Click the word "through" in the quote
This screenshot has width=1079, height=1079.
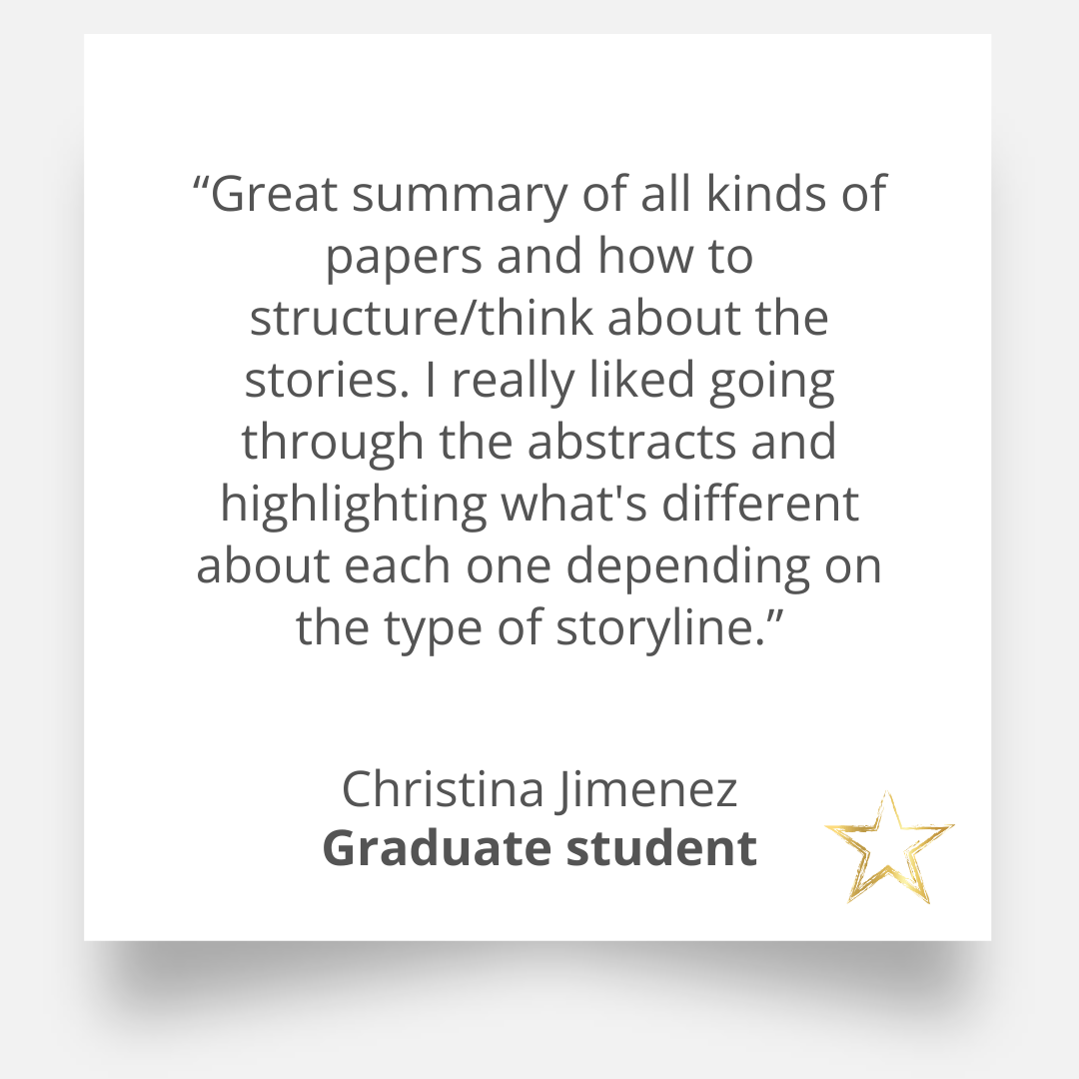coord(333,444)
